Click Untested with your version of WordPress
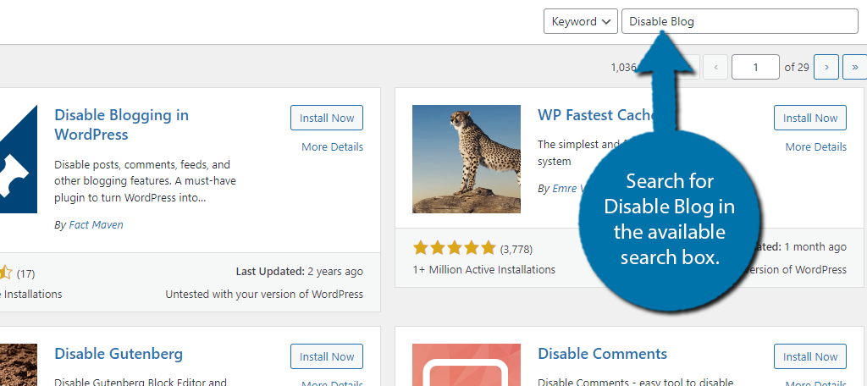 point(264,295)
